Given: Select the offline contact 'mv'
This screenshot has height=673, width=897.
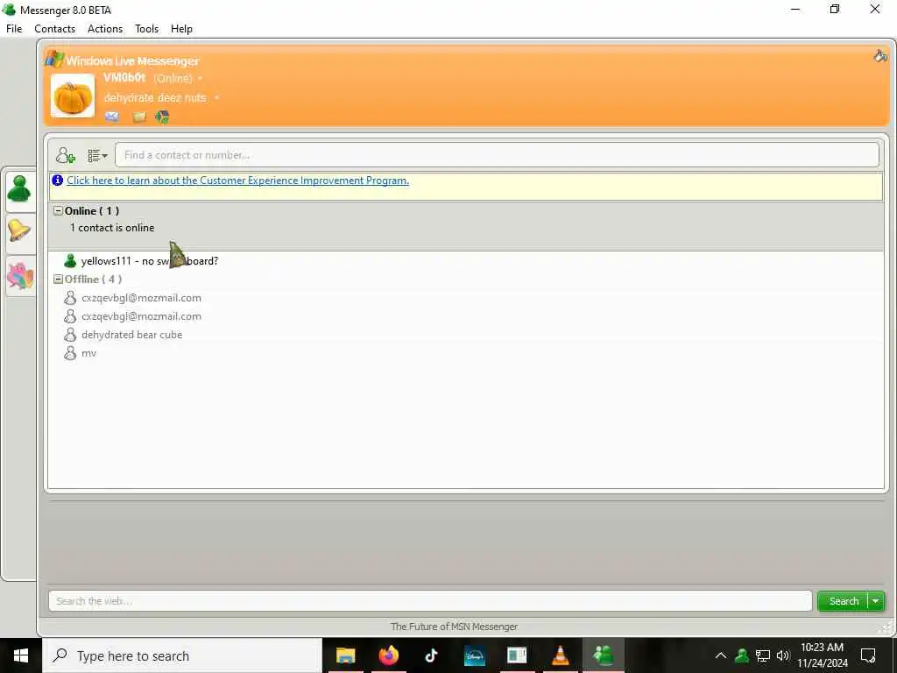Looking at the screenshot, I should (88, 354).
